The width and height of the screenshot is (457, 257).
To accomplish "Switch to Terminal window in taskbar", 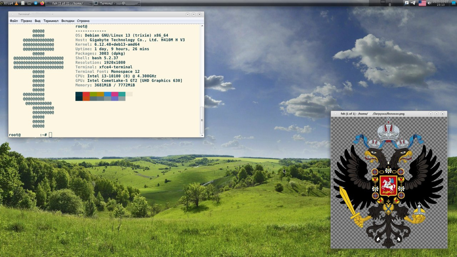I will (117, 3).
